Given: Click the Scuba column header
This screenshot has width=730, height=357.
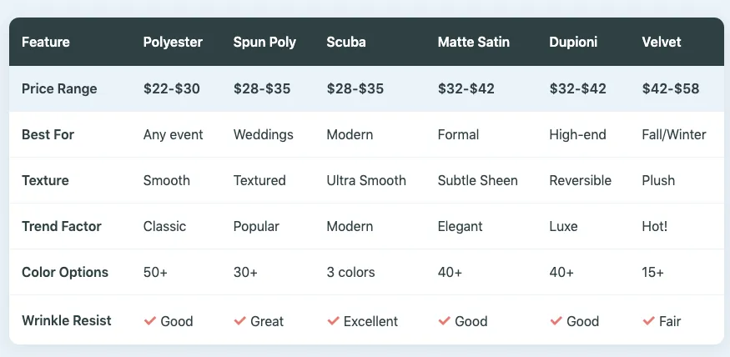Looking at the screenshot, I should click(x=345, y=42).
